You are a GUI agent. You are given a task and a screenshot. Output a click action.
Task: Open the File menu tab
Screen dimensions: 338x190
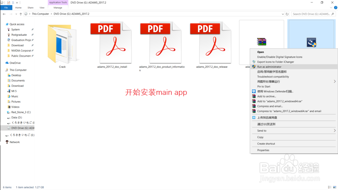click(6, 7)
